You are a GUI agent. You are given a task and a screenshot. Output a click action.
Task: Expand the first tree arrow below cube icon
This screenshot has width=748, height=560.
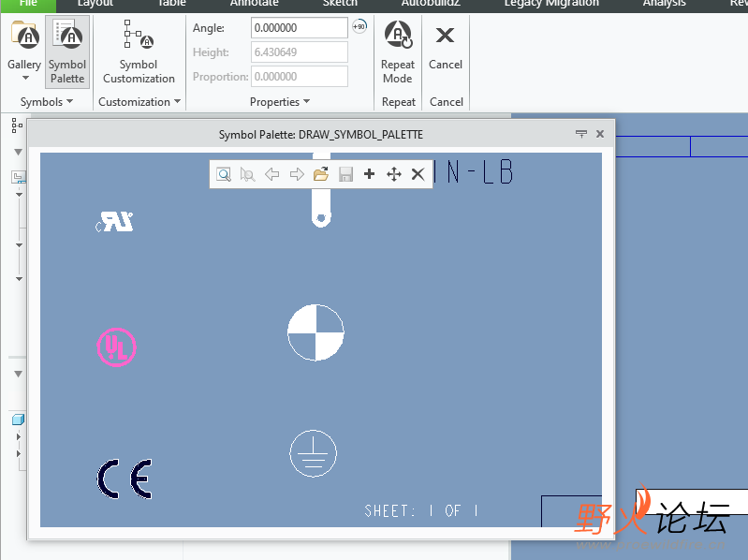pyautogui.click(x=19, y=436)
